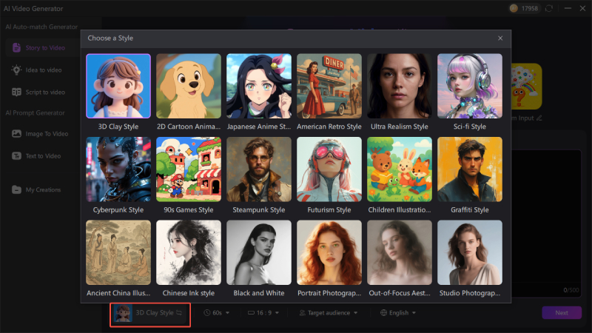Click the Next button

point(561,313)
